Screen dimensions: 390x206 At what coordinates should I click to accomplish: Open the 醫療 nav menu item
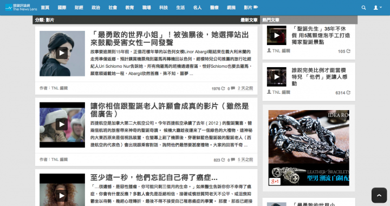[x=214, y=8]
